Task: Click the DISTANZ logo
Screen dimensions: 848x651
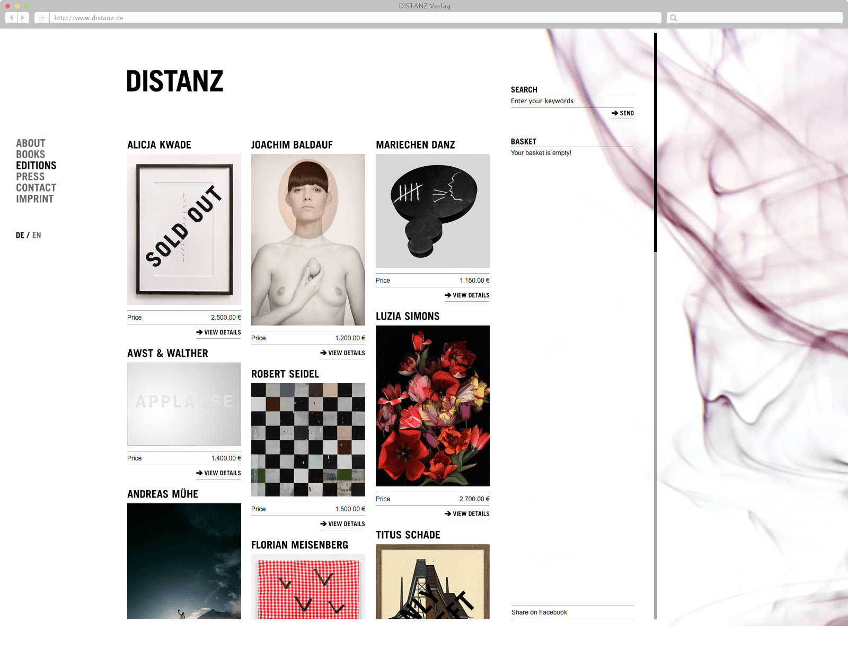Action: pos(175,82)
